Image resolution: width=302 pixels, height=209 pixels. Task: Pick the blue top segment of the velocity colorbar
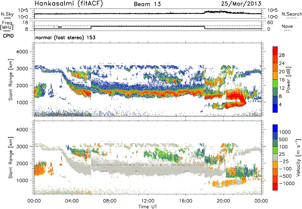[275, 128]
